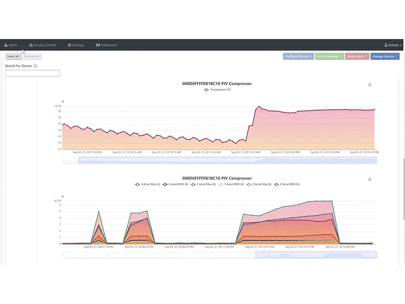Download the temperature chart image
Screen dimensions: 405x304
point(370,85)
